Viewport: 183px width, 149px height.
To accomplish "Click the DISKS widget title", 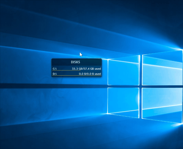I will (x=75, y=62).
